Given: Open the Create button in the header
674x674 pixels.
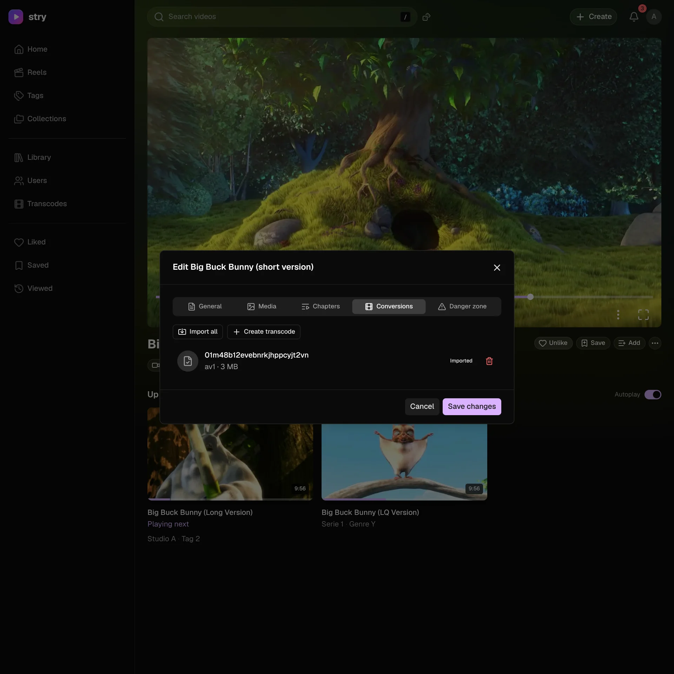Looking at the screenshot, I should pos(593,17).
